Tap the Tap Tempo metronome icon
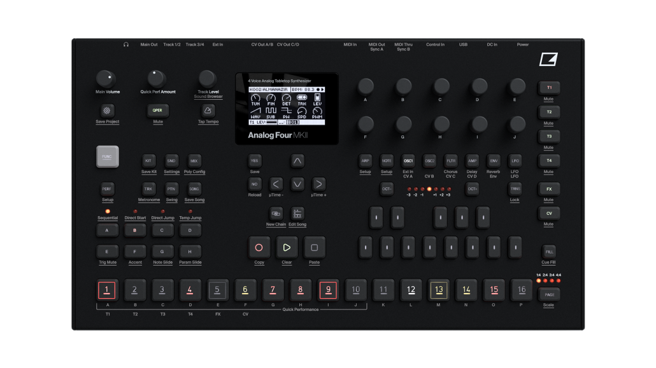The width and height of the screenshot is (656, 368). 208,111
